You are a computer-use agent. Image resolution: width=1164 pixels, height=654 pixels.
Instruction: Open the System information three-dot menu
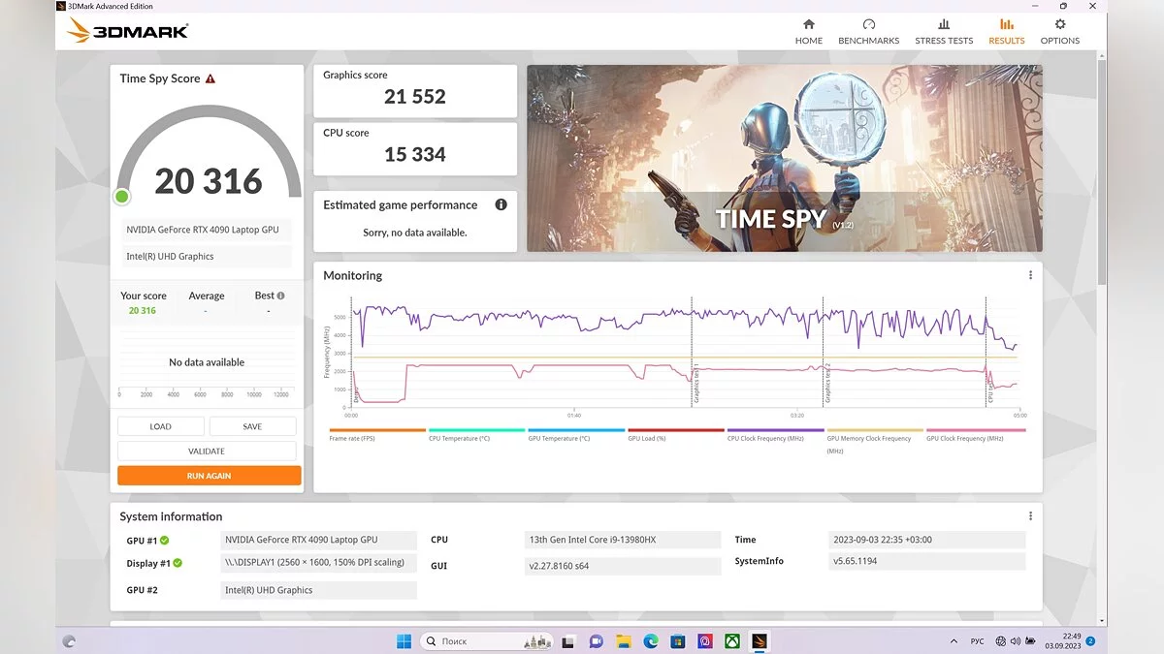click(x=1030, y=516)
